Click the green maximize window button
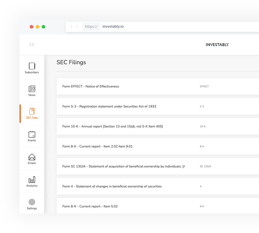Viewport: 259px width, 233px height. (43, 27)
